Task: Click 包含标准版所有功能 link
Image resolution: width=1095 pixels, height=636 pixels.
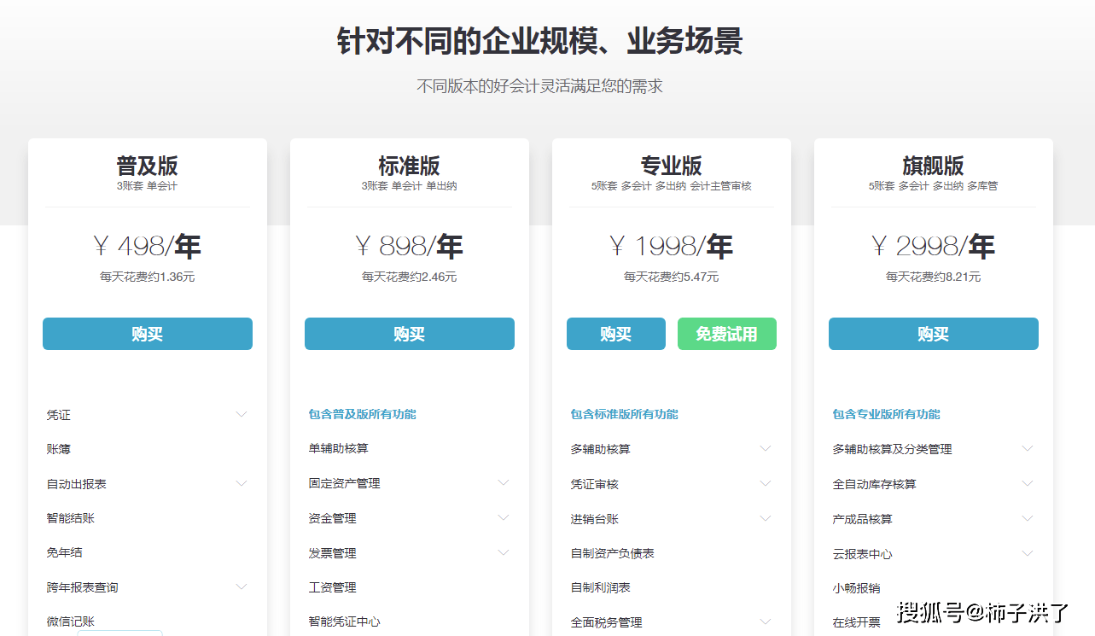Action: (x=625, y=414)
